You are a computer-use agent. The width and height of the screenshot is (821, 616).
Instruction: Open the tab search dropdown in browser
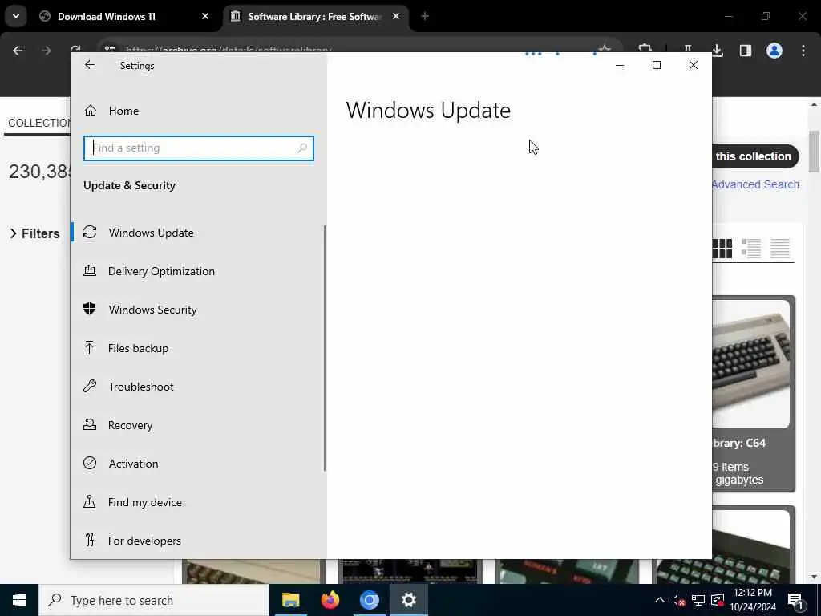(x=16, y=16)
